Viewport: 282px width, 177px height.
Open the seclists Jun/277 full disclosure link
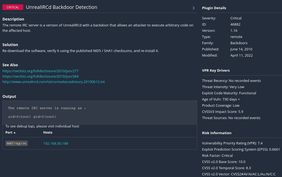tap(41, 71)
